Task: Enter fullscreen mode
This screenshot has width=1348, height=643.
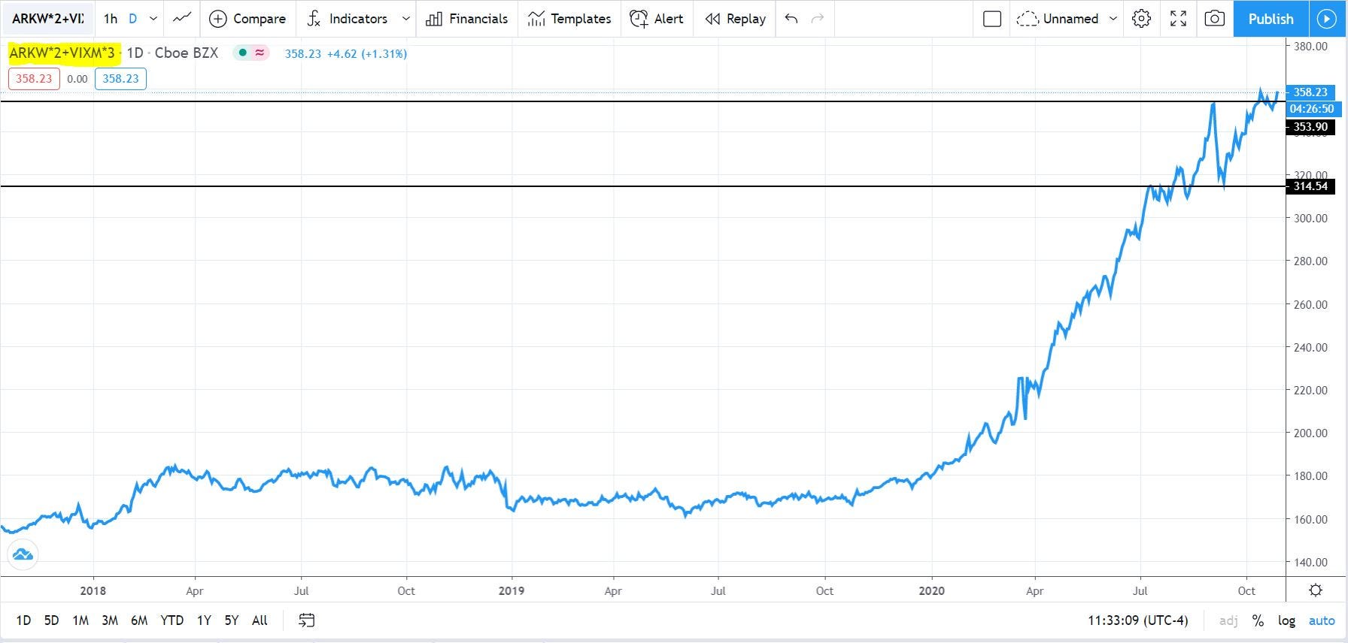Action: click(x=1179, y=19)
